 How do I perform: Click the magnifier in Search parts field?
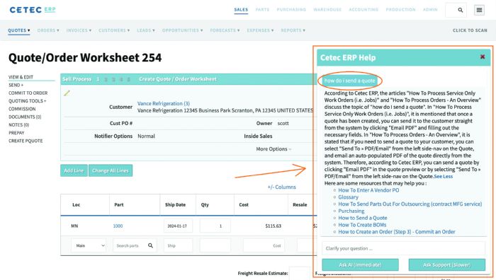150,245
